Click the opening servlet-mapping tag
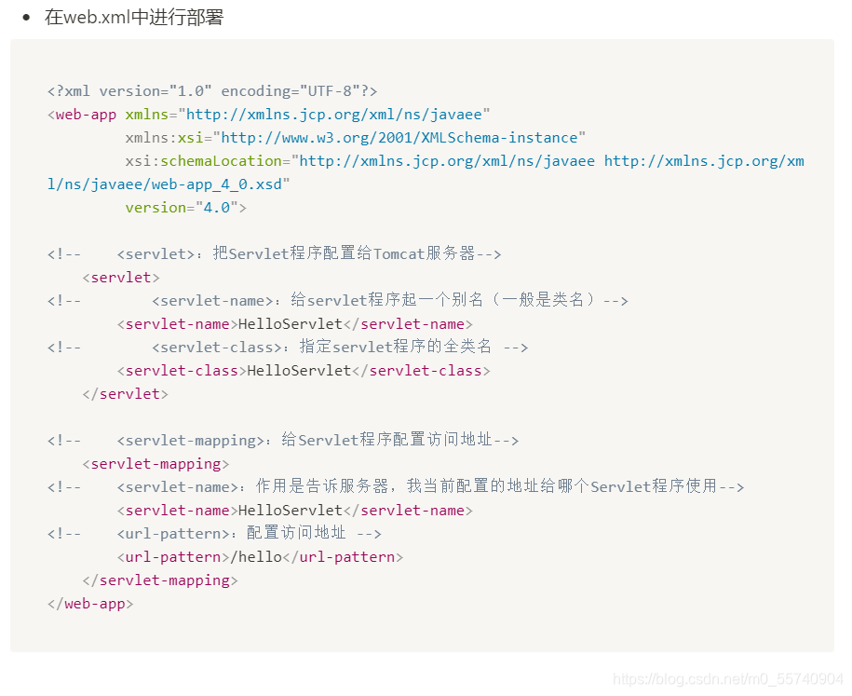The image size is (852, 696). (156, 464)
